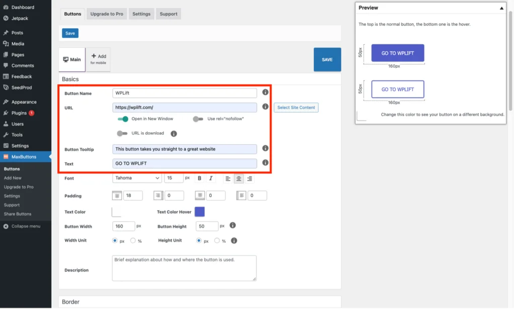Click the Button Tooltip input field
This screenshot has width=515, height=309.
185,149
